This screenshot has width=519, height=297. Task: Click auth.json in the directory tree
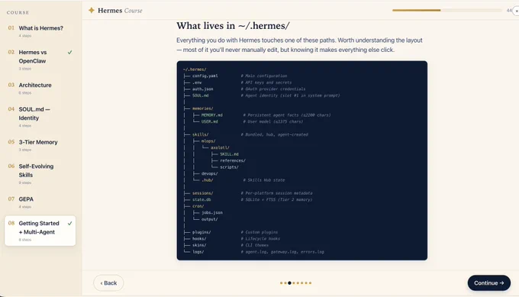[202, 89]
